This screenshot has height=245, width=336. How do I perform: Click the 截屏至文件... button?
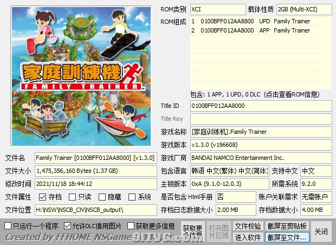pyautogui.click(x=287, y=237)
